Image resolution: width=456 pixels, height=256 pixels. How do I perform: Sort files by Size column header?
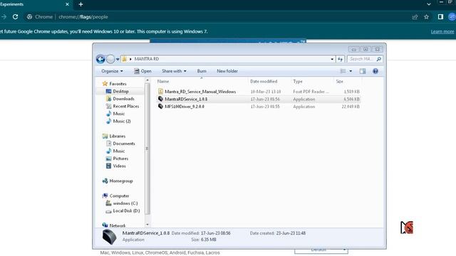click(x=347, y=82)
